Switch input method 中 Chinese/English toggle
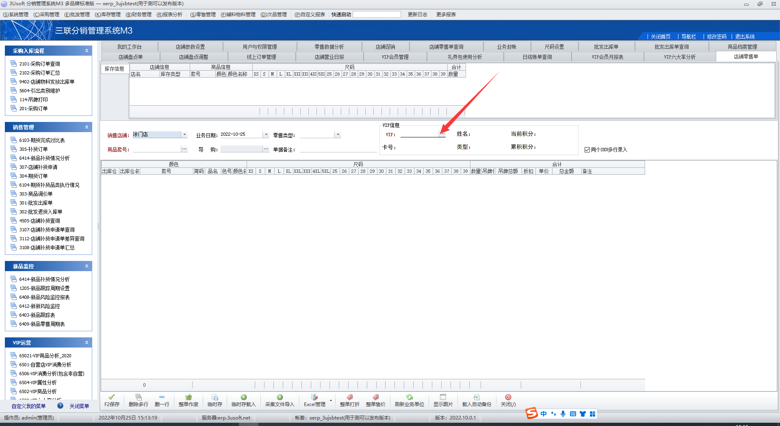 pos(544,414)
